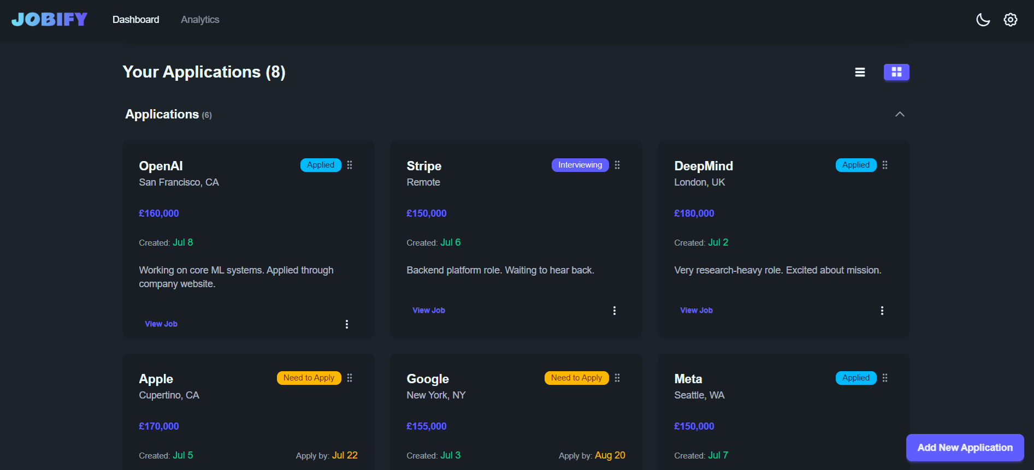Click Apple company name
The image size is (1034, 470).
156,379
